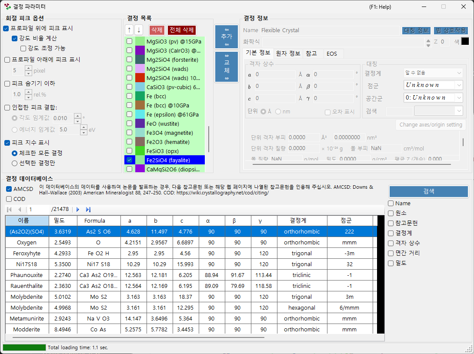474x354 pixels.
Task: Click the page number input field
Action: tap(38, 209)
